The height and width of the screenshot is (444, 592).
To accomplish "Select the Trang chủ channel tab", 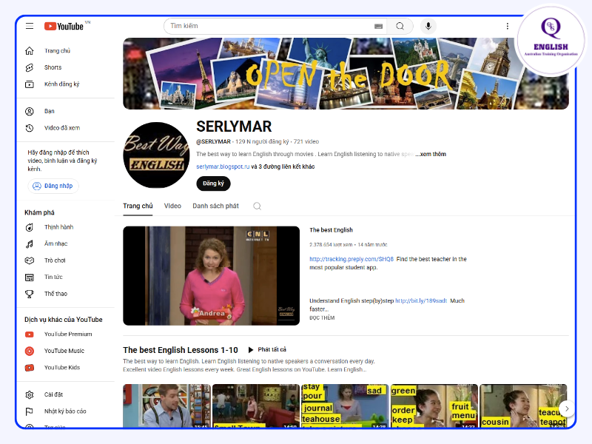I will (x=138, y=206).
